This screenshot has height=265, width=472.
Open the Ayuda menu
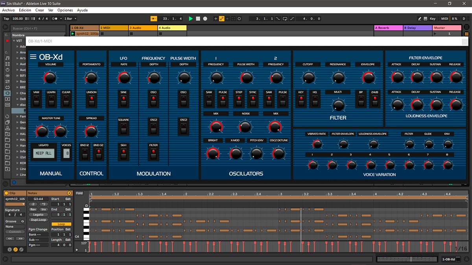pos(82,10)
